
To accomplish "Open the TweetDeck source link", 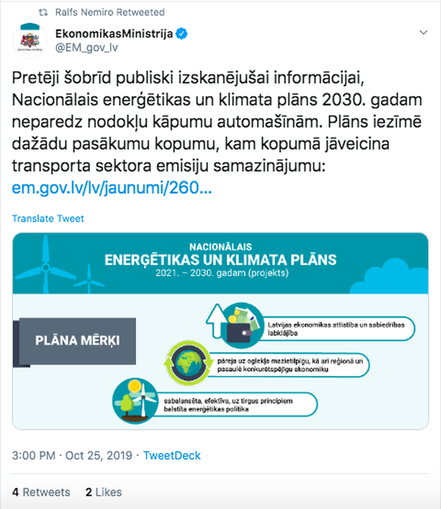I will tap(172, 456).
